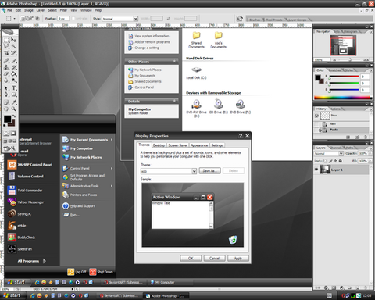Viewport: 375px width, 300px height.
Task: Switch to the Swatches tab
Action: pos(335,70)
